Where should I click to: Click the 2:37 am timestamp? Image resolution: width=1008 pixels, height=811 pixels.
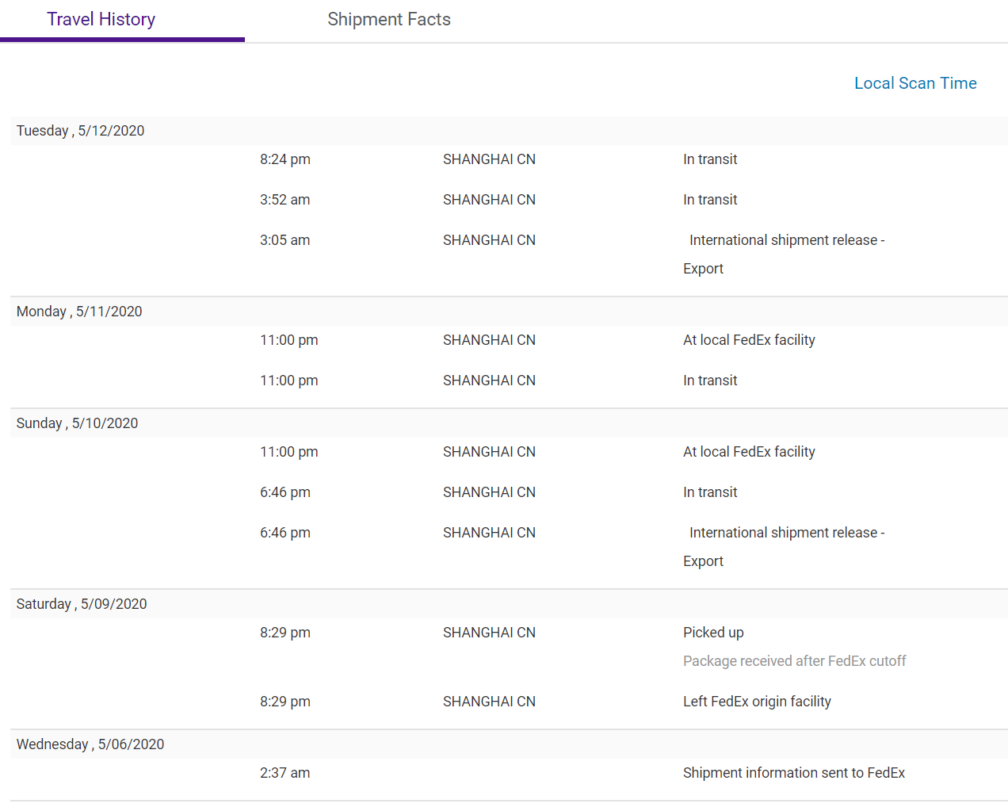pyautogui.click(x=285, y=773)
